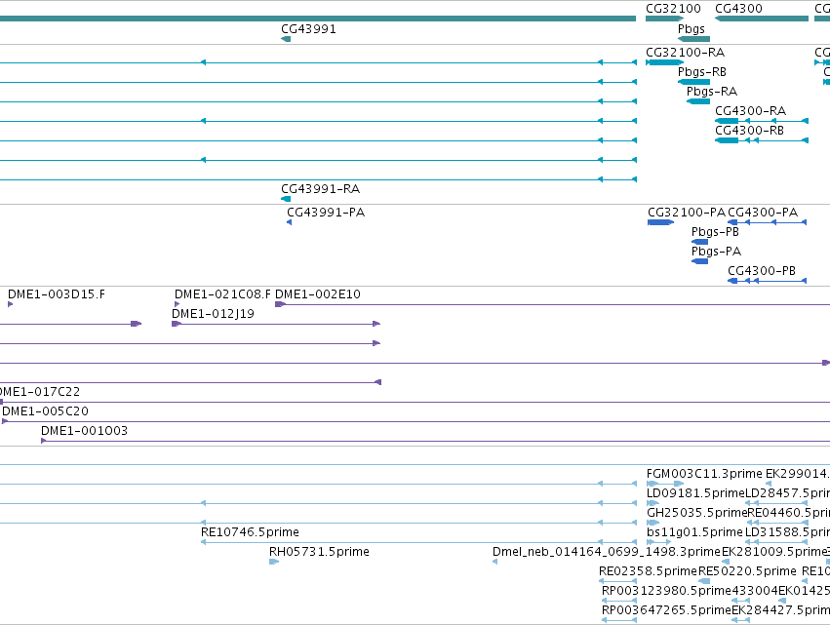This screenshot has height=625, width=830.
Task: Click the CG43991-RA transcript label
Action: 320,189
